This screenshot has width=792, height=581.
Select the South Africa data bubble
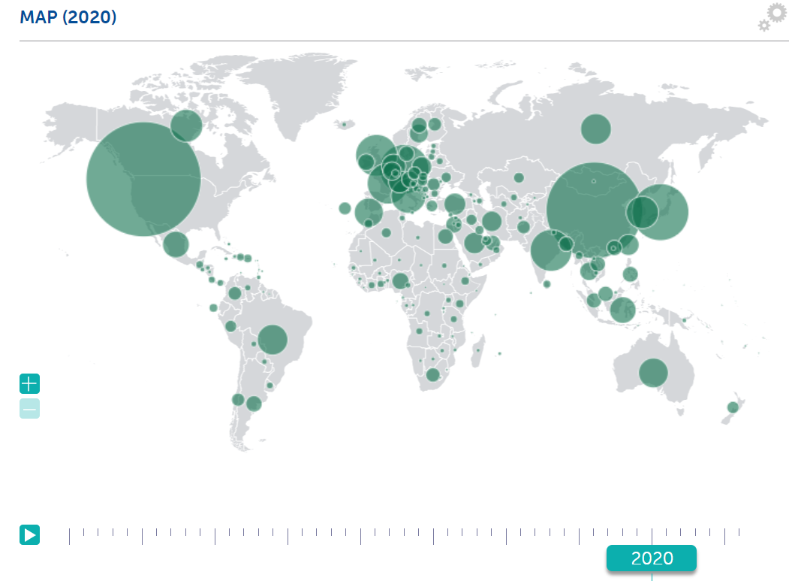[x=432, y=374]
